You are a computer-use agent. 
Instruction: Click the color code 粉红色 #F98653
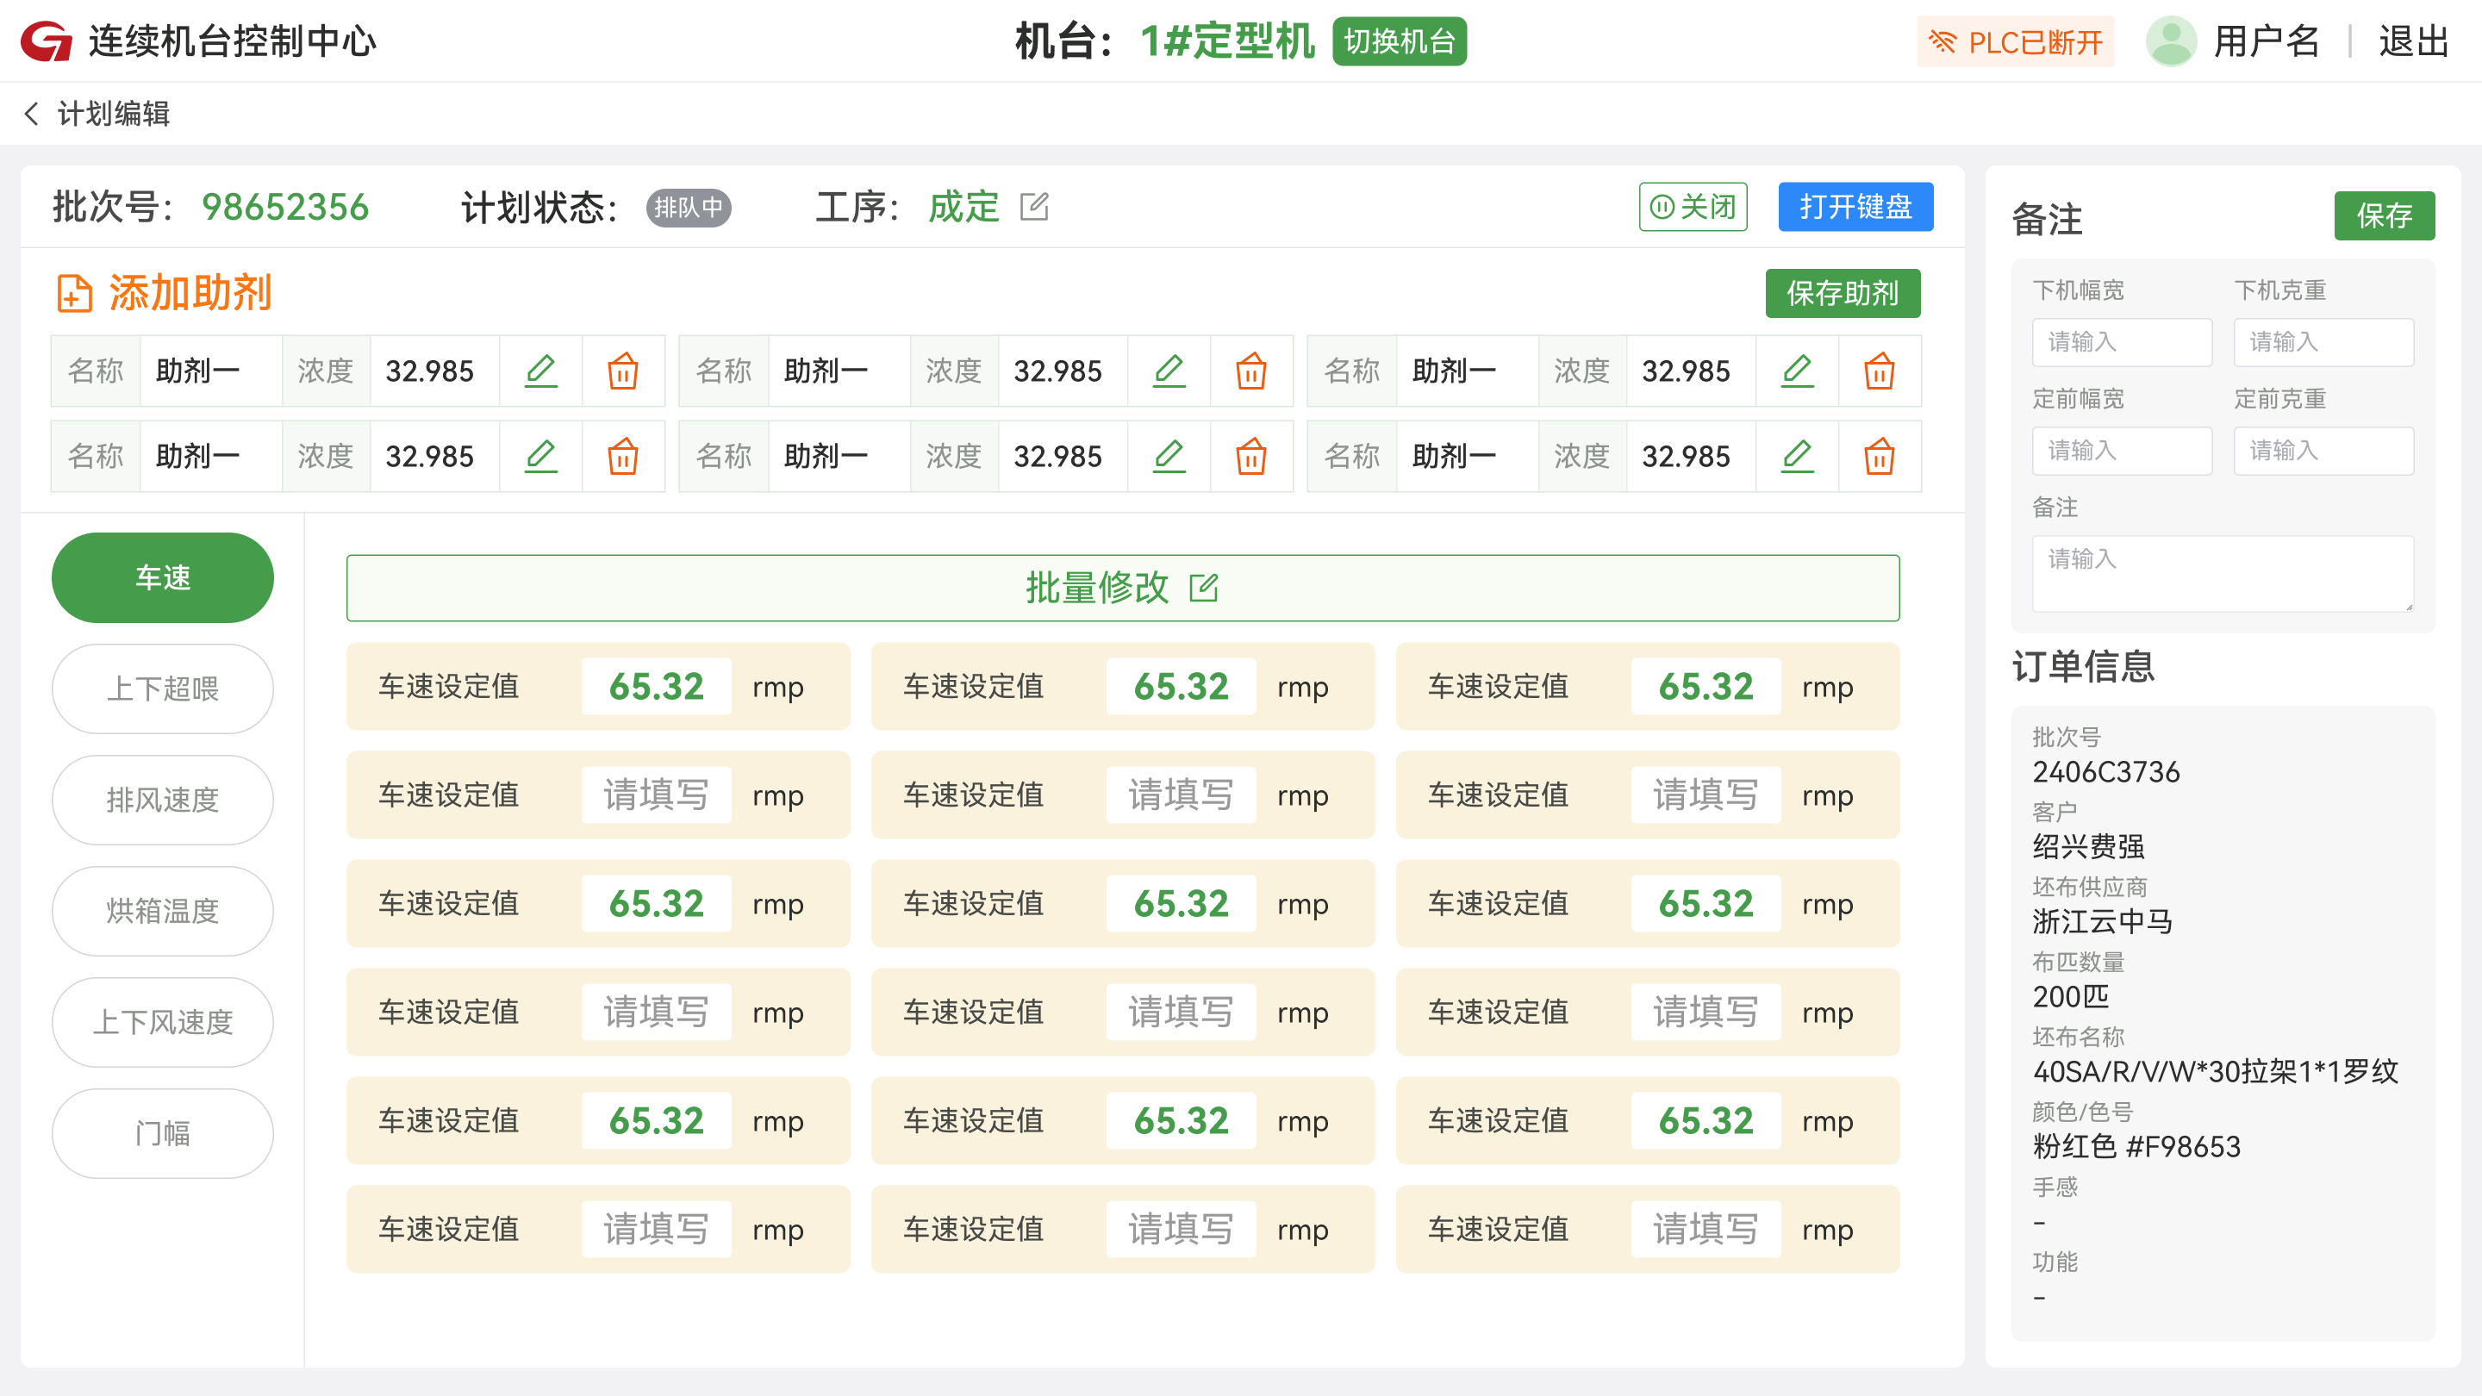(2137, 1146)
